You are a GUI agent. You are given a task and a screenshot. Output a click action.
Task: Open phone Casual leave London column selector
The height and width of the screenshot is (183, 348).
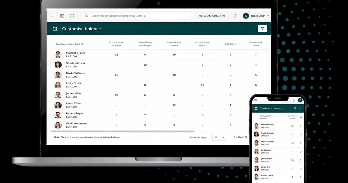[301, 117]
